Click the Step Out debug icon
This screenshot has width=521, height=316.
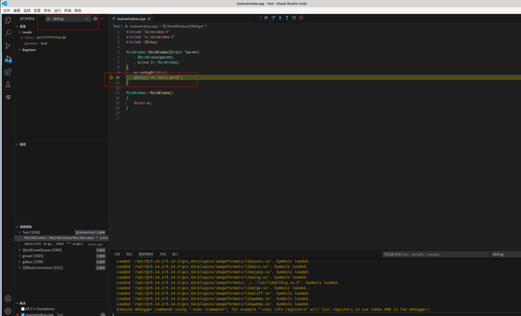[287, 18]
